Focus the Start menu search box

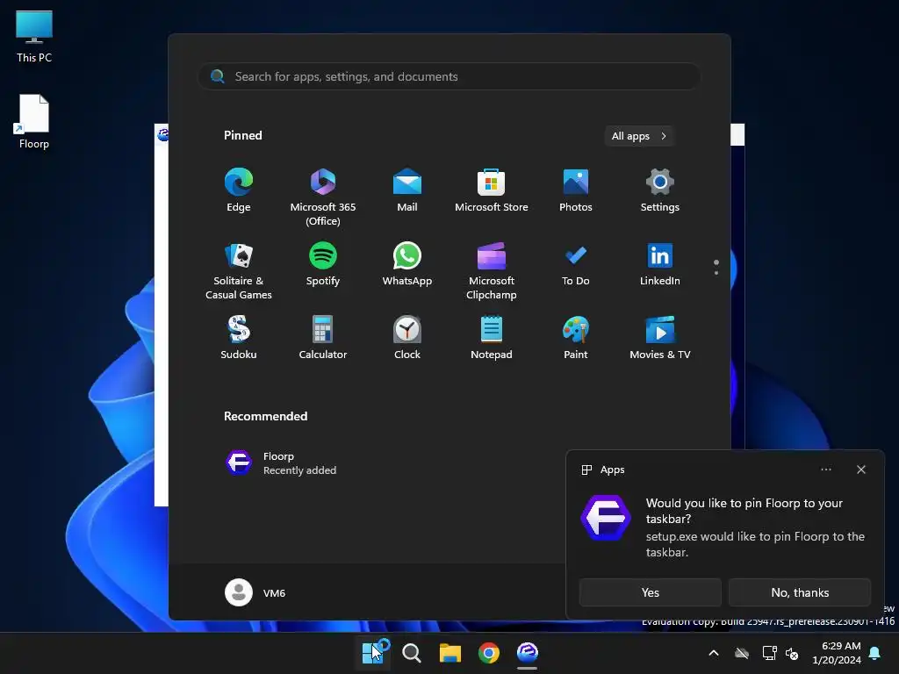coord(449,76)
